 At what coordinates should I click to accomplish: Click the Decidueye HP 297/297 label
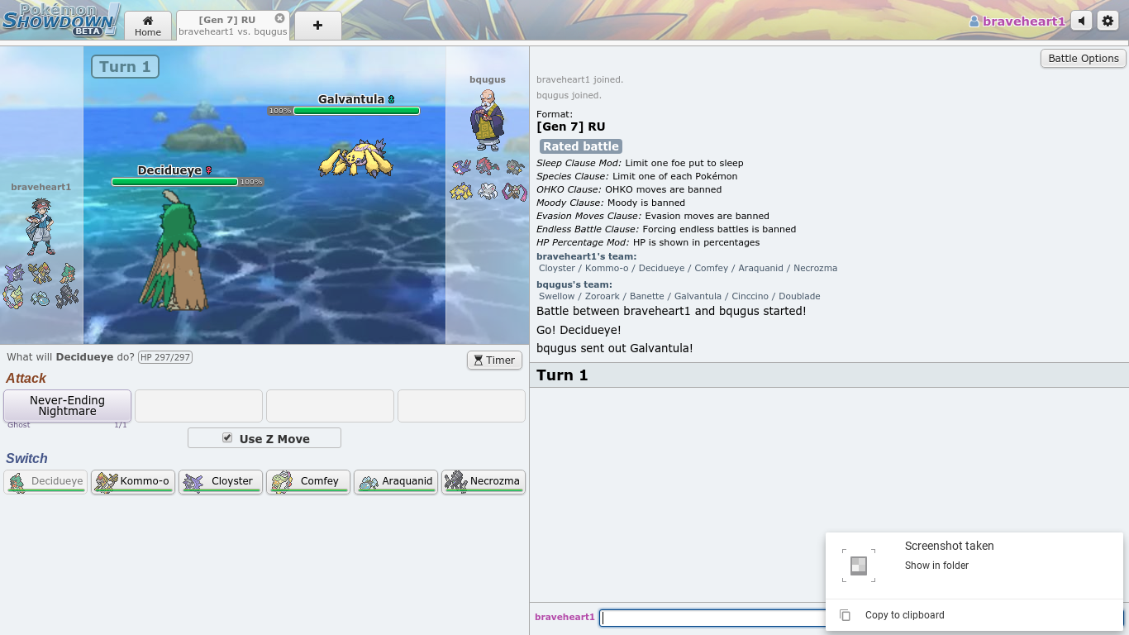coord(165,357)
